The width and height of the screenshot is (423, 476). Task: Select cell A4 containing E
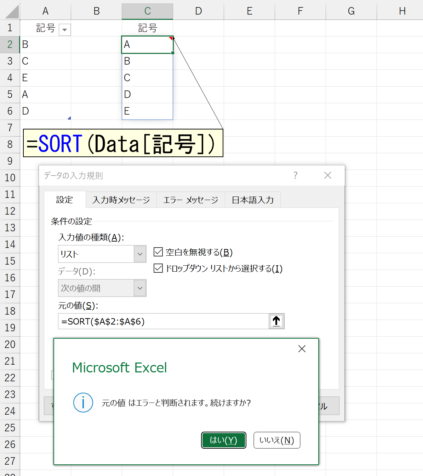click(45, 78)
